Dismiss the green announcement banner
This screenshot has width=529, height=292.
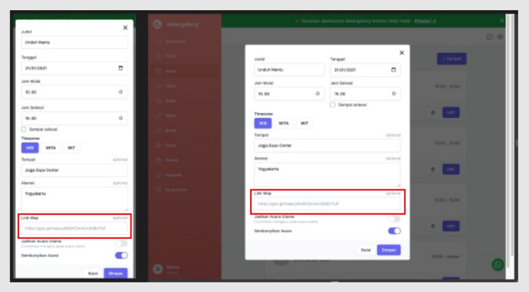(x=501, y=21)
